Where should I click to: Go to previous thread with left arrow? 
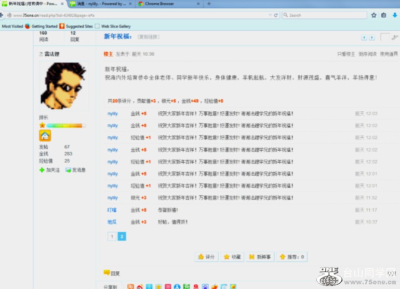point(364,37)
